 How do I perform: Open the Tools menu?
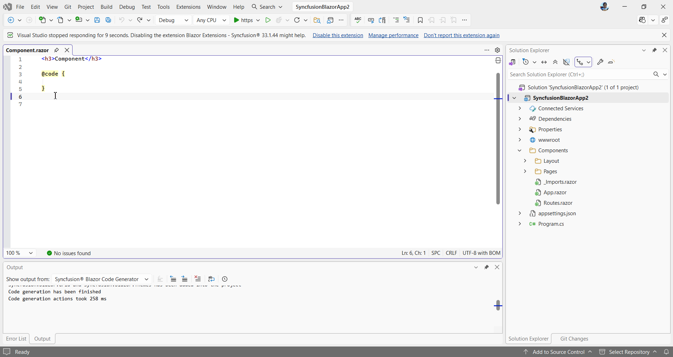163,7
